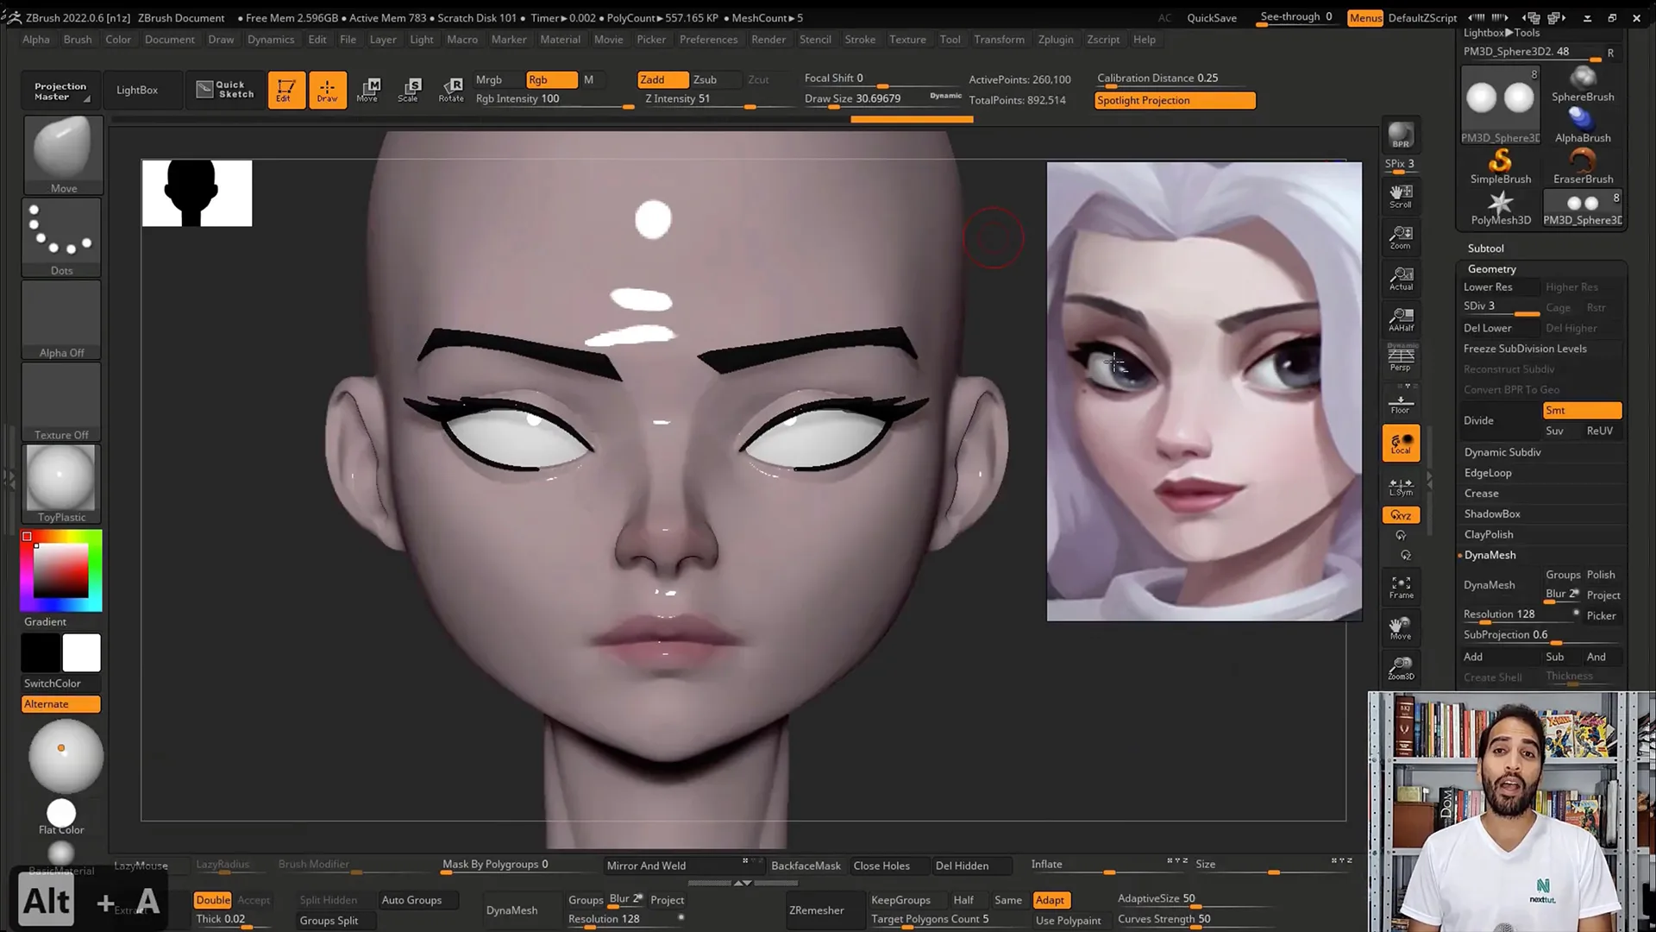Collapse the DynaMesh section
Image resolution: width=1656 pixels, height=932 pixels.
click(x=1490, y=556)
